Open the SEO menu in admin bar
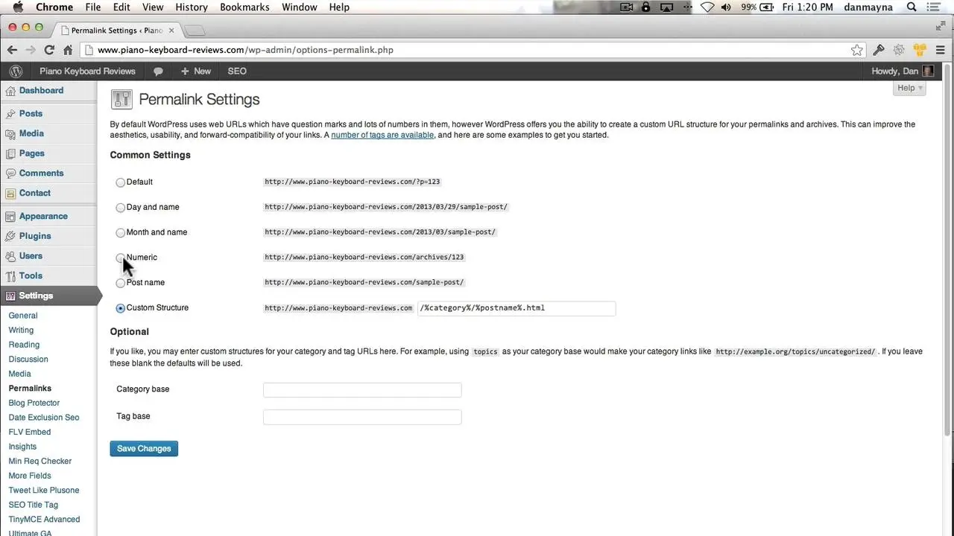Image resolution: width=954 pixels, height=536 pixels. coord(237,71)
